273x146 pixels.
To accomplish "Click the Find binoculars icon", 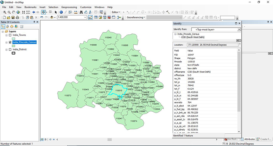I will [81, 12].
